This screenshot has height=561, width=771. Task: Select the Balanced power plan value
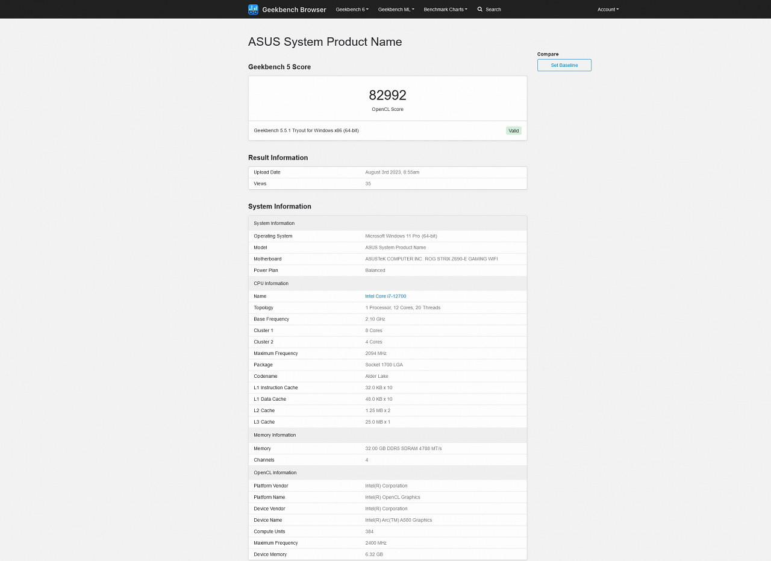pos(375,270)
